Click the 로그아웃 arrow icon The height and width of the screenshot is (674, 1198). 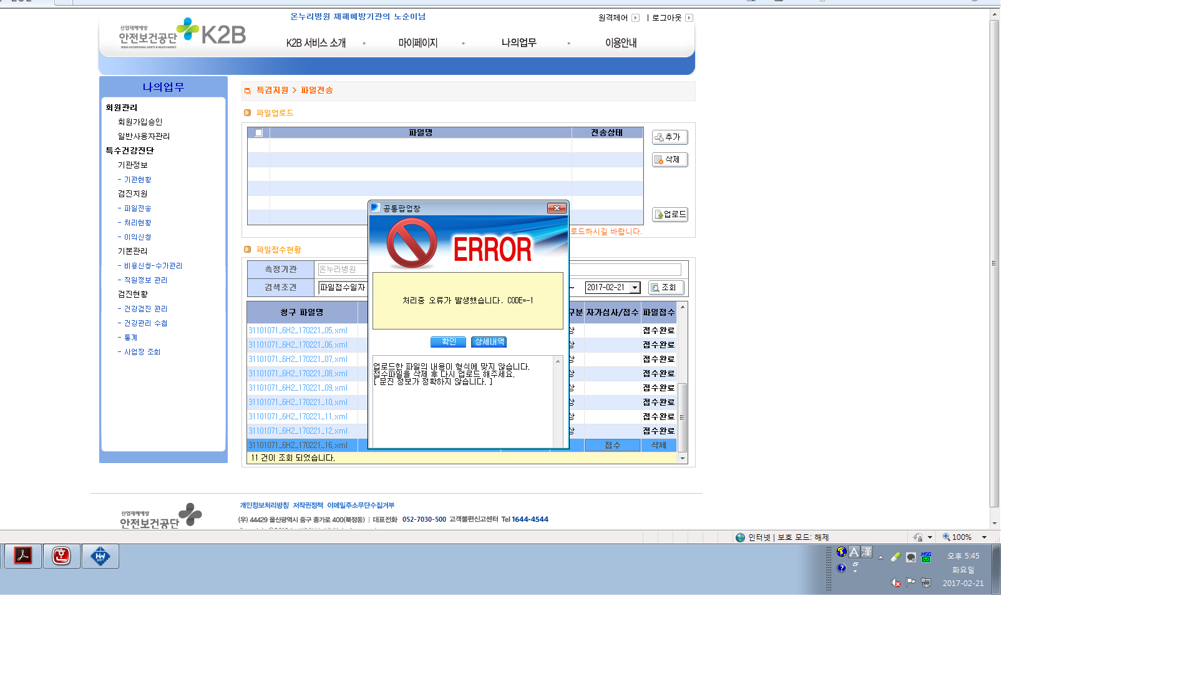click(689, 17)
